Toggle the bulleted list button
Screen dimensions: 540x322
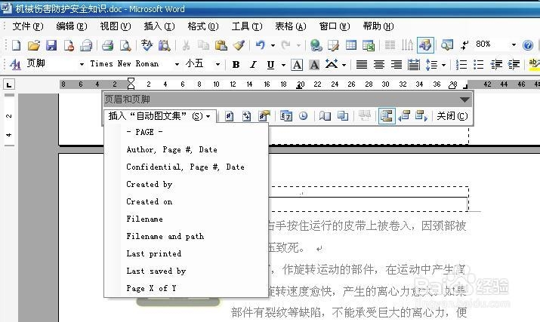pos(478,64)
